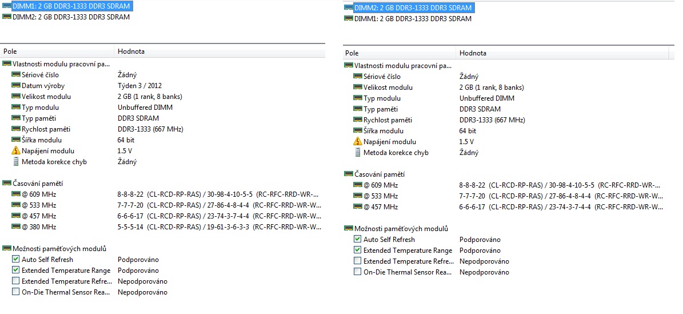Click Časování pamětí group icon in DIMM2-highlighted pane
Screen dimensions: 683x314
coord(349,174)
